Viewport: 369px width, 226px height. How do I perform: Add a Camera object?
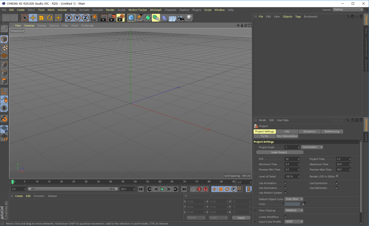pos(181,18)
